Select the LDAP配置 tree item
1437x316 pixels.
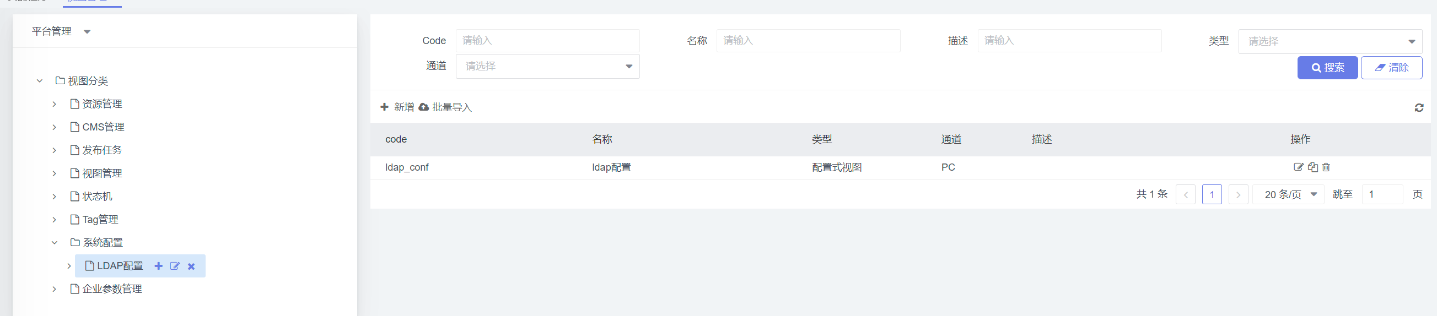click(x=120, y=266)
